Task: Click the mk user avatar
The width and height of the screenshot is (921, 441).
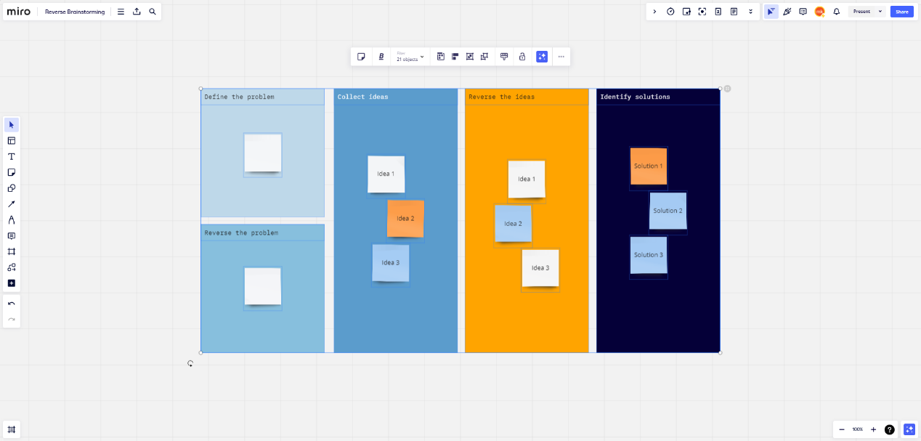Action: point(819,12)
